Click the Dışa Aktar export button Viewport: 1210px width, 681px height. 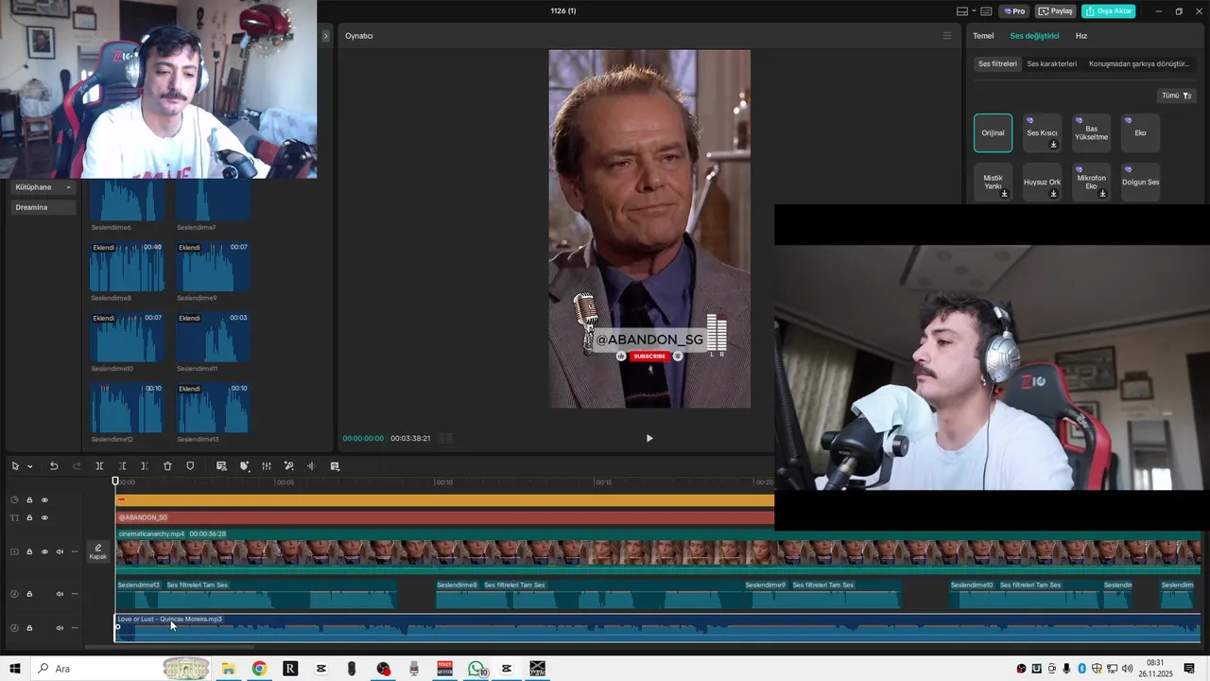pyautogui.click(x=1109, y=11)
